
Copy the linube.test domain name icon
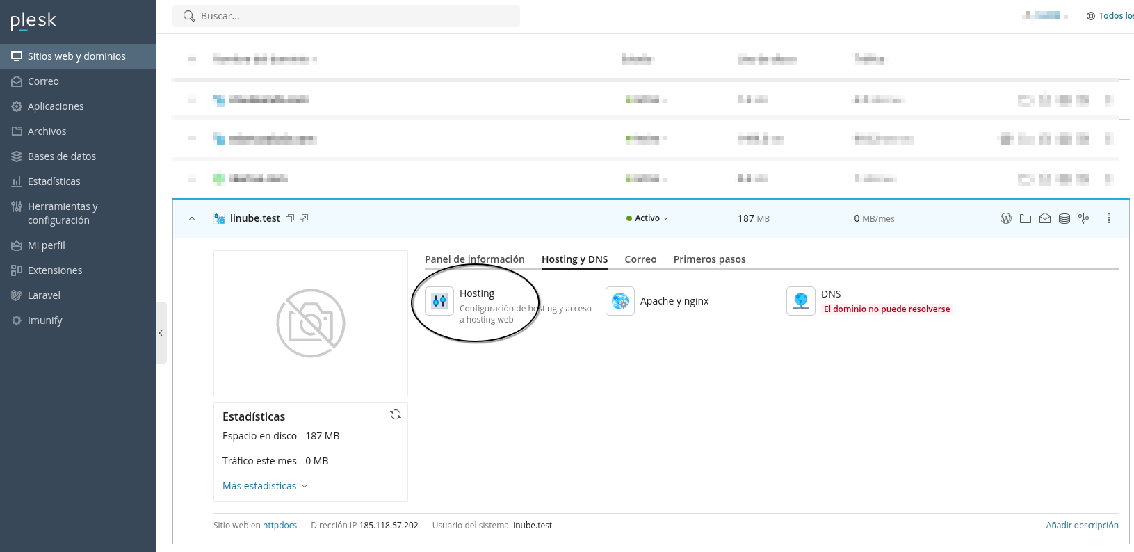[290, 218]
